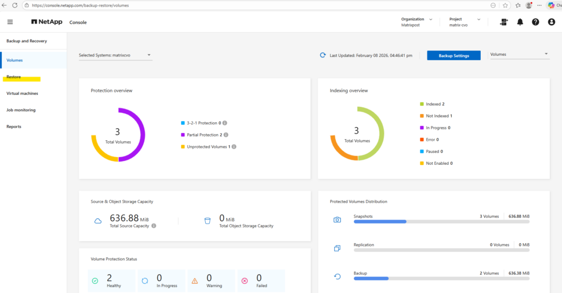Go to Restore in the sidebar

coord(14,77)
